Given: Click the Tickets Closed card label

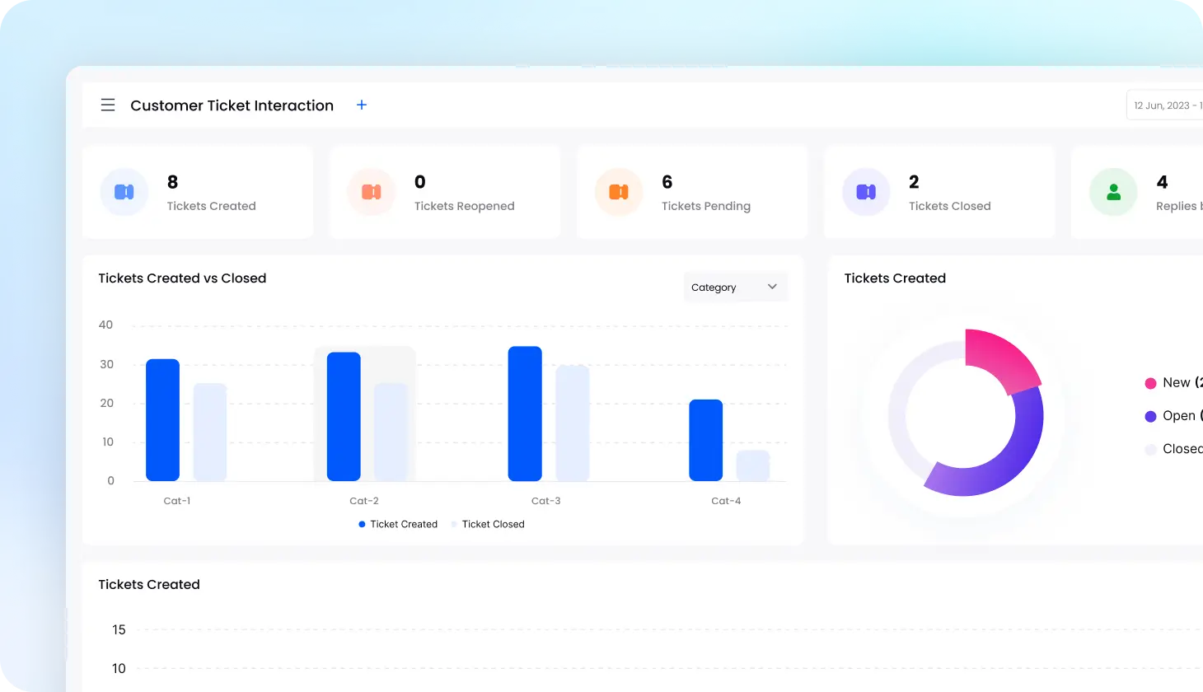Looking at the screenshot, I should coord(950,206).
